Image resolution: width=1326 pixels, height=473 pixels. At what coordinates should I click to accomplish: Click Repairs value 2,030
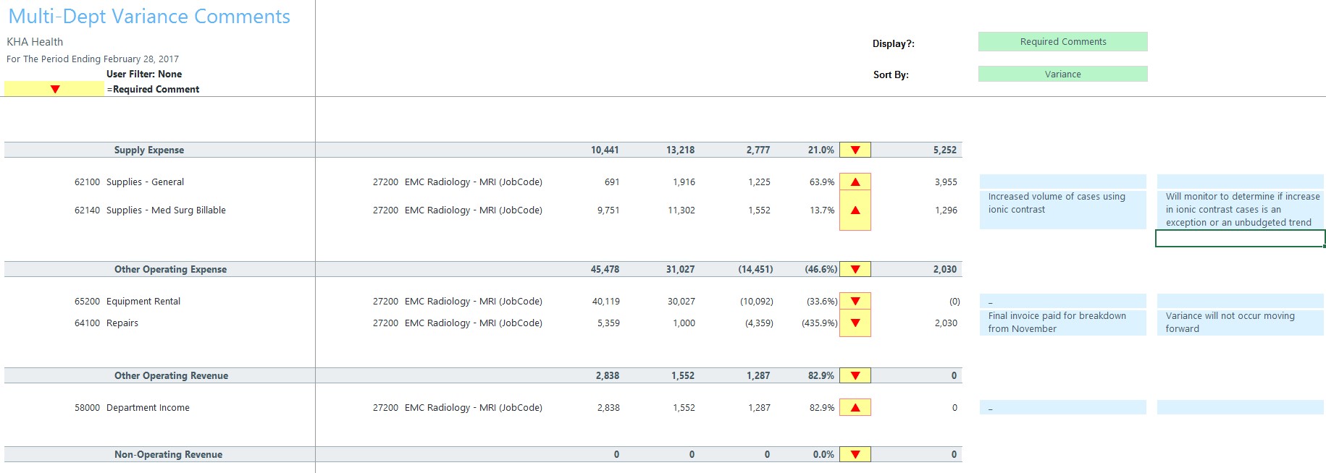(946, 323)
